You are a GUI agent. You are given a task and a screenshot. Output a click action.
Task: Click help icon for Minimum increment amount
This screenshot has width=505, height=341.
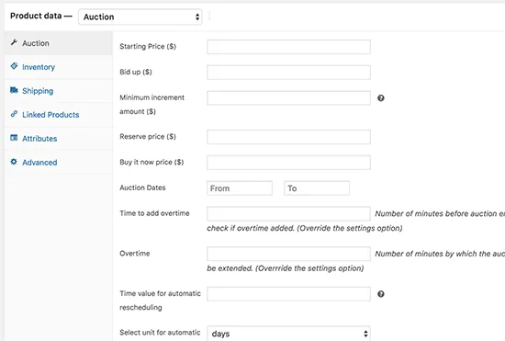click(x=381, y=98)
